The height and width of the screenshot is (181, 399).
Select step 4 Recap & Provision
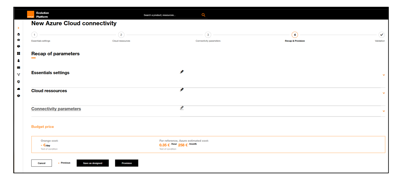tap(295, 35)
